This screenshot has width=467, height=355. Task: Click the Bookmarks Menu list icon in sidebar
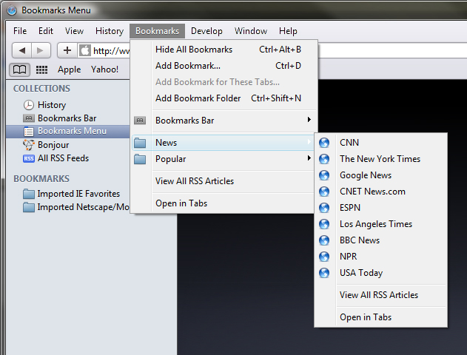pos(29,131)
